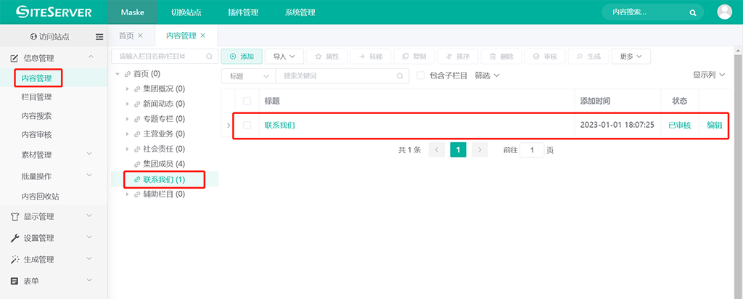Click the 编辑 link for 联系我们
This screenshot has width=743, height=299.
[x=715, y=126]
